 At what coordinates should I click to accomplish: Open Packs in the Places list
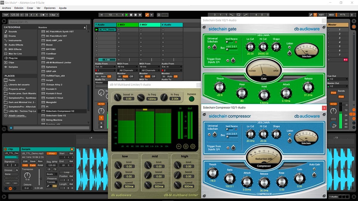(x=12, y=80)
